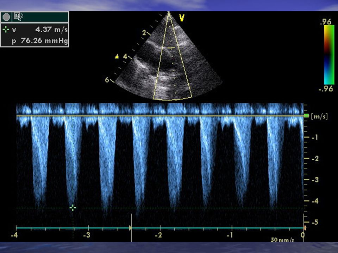Click the yellow arrow marker on the timeline

pyautogui.click(x=130, y=228)
